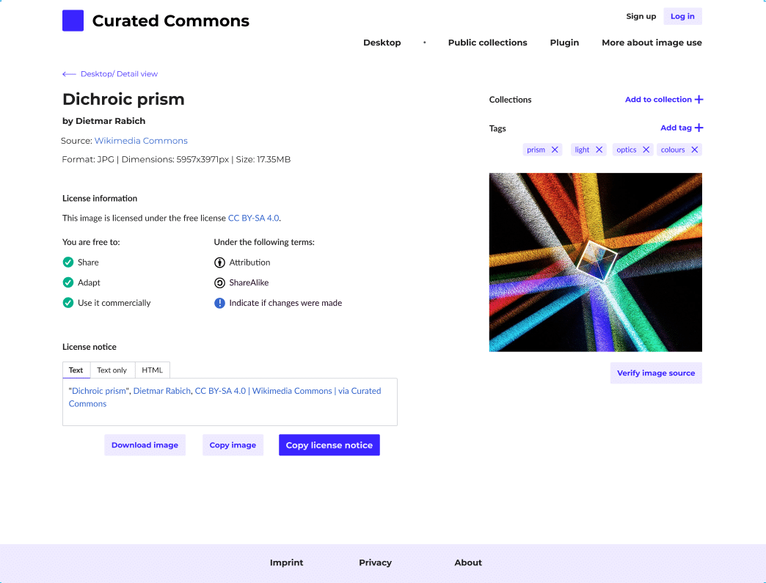Click the green checkmark beside Share

(x=68, y=263)
